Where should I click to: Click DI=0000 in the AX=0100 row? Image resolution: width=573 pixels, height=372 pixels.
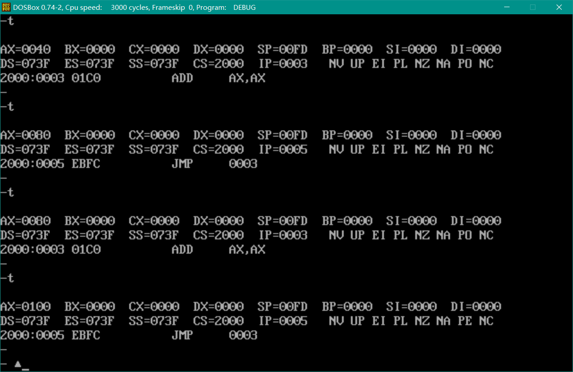476,306
